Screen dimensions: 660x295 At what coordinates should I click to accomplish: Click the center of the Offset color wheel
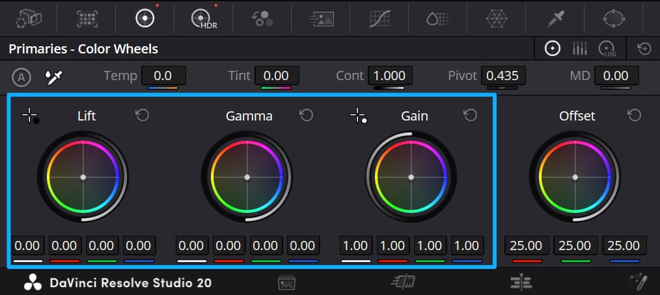[575, 177]
